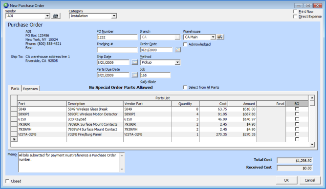Click warehouse truck icon next to CA Main
The width and height of the screenshot is (326, 189).
(x=220, y=37)
